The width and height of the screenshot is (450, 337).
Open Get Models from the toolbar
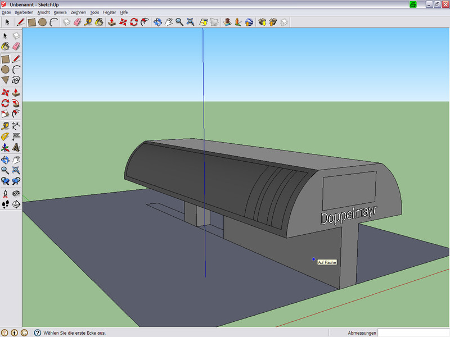pyautogui.click(x=262, y=22)
